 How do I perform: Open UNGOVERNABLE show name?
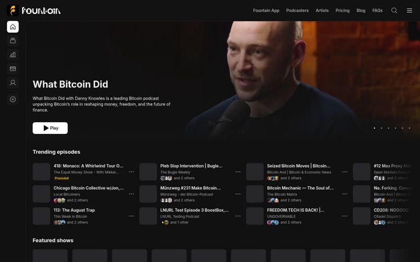click(281, 217)
